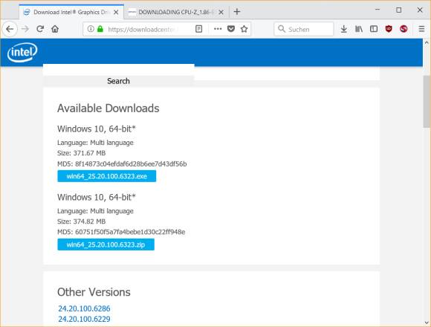
Task: Show site information icon in address bar
Action: coord(91,29)
